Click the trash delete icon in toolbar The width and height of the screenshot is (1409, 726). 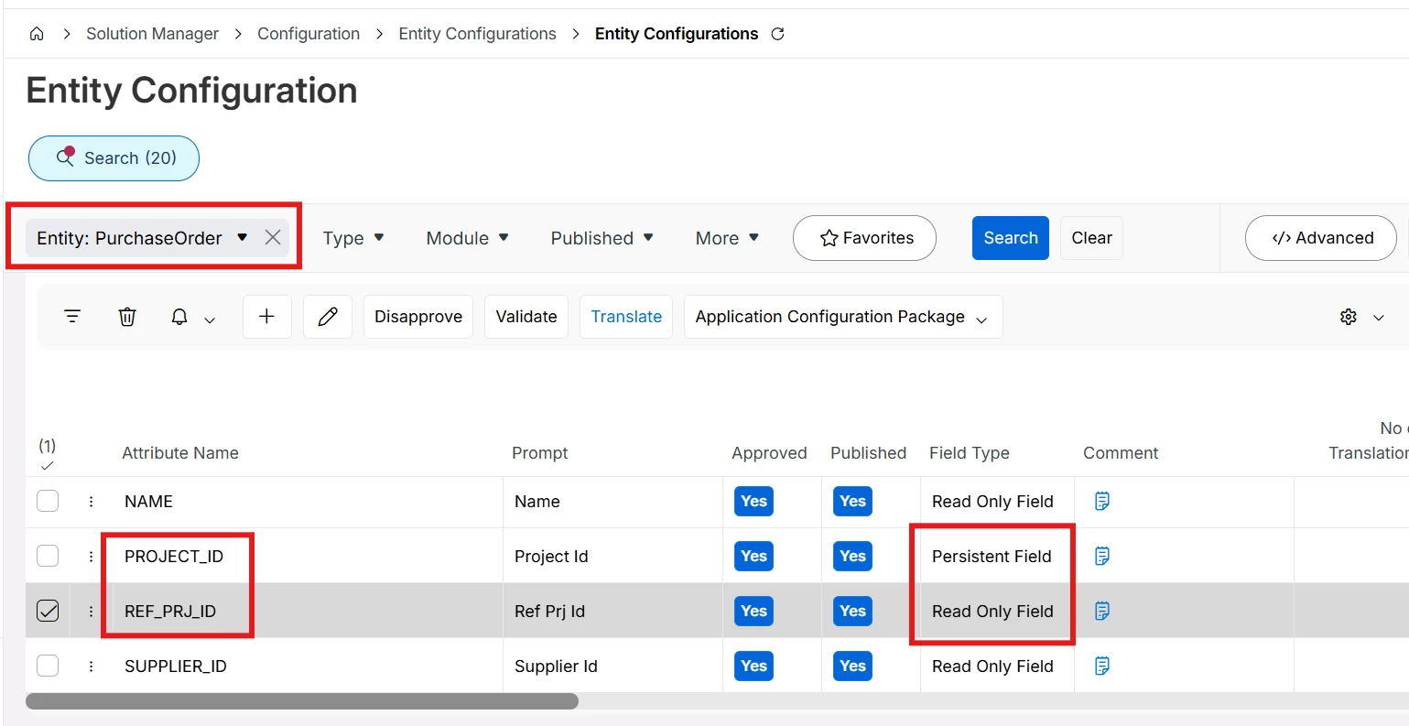pyautogui.click(x=127, y=317)
